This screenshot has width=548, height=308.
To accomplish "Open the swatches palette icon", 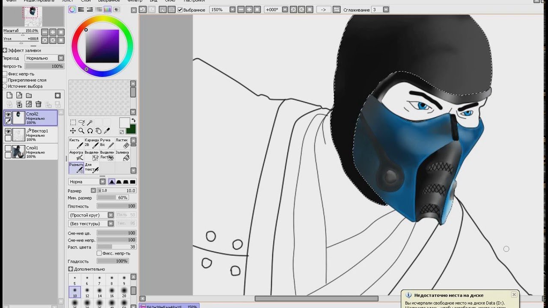I will (x=107, y=9).
